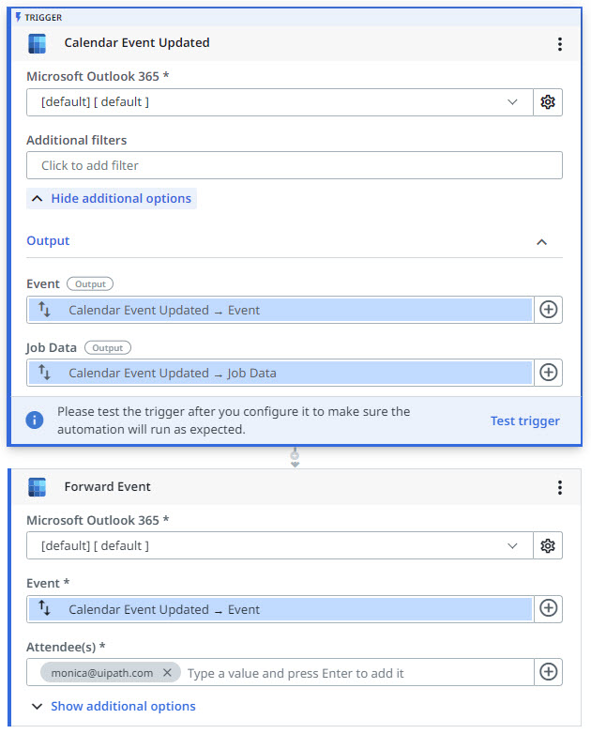591x734 pixels.
Task: Click plus button beside Job Data output
Action: coord(548,373)
